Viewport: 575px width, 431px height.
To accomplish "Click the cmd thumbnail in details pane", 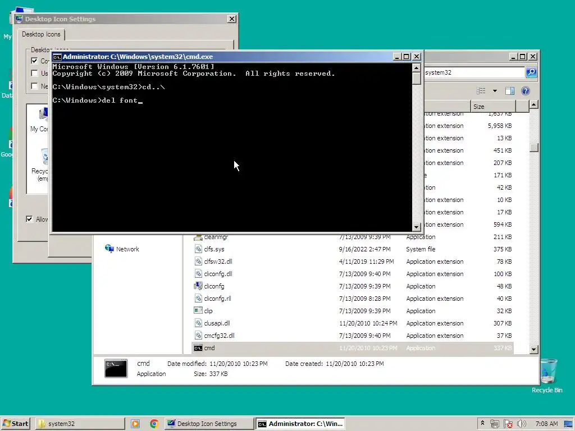I will [116, 368].
